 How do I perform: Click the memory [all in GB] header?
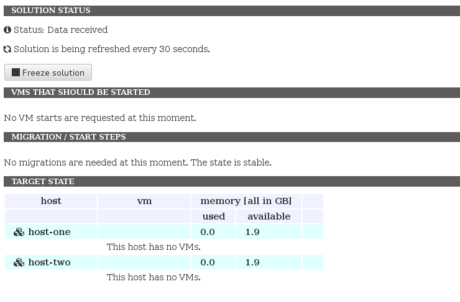[x=246, y=201]
